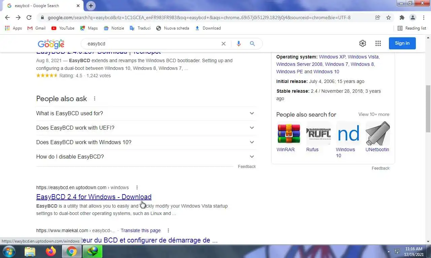Open Apps bookmark shortcut
Viewport: 431px width, 258px height.
[x=13, y=28]
